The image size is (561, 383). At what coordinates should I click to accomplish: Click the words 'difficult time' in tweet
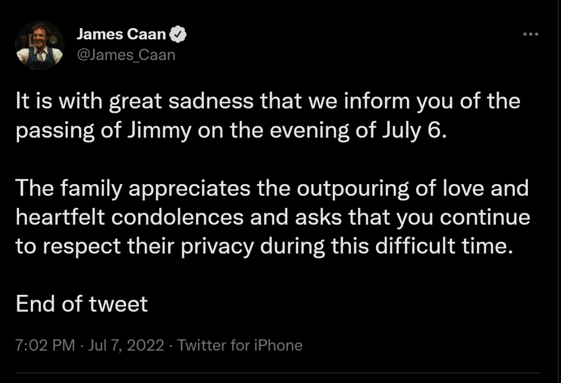456,246
